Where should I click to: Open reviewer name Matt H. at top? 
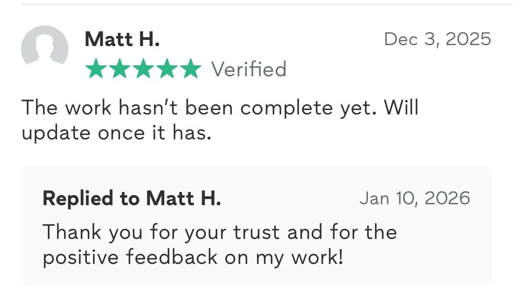pyautogui.click(x=122, y=39)
